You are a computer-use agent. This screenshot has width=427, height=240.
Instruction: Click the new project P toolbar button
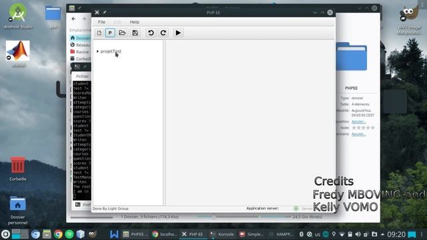click(110, 33)
